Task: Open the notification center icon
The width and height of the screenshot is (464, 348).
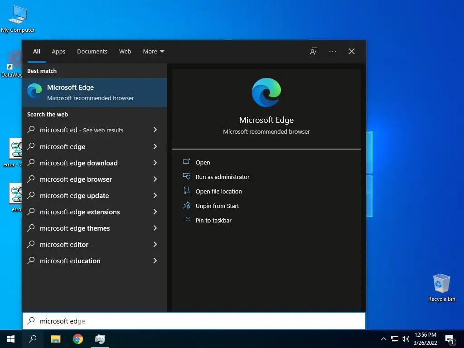Action: [x=449, y=339]
